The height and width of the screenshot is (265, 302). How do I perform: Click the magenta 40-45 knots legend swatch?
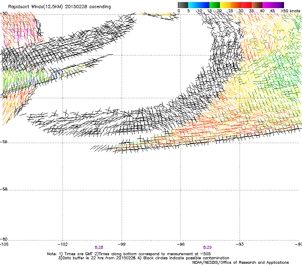tap(268, 5)
